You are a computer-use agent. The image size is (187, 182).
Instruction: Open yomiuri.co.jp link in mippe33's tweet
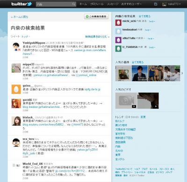(52, 75)
